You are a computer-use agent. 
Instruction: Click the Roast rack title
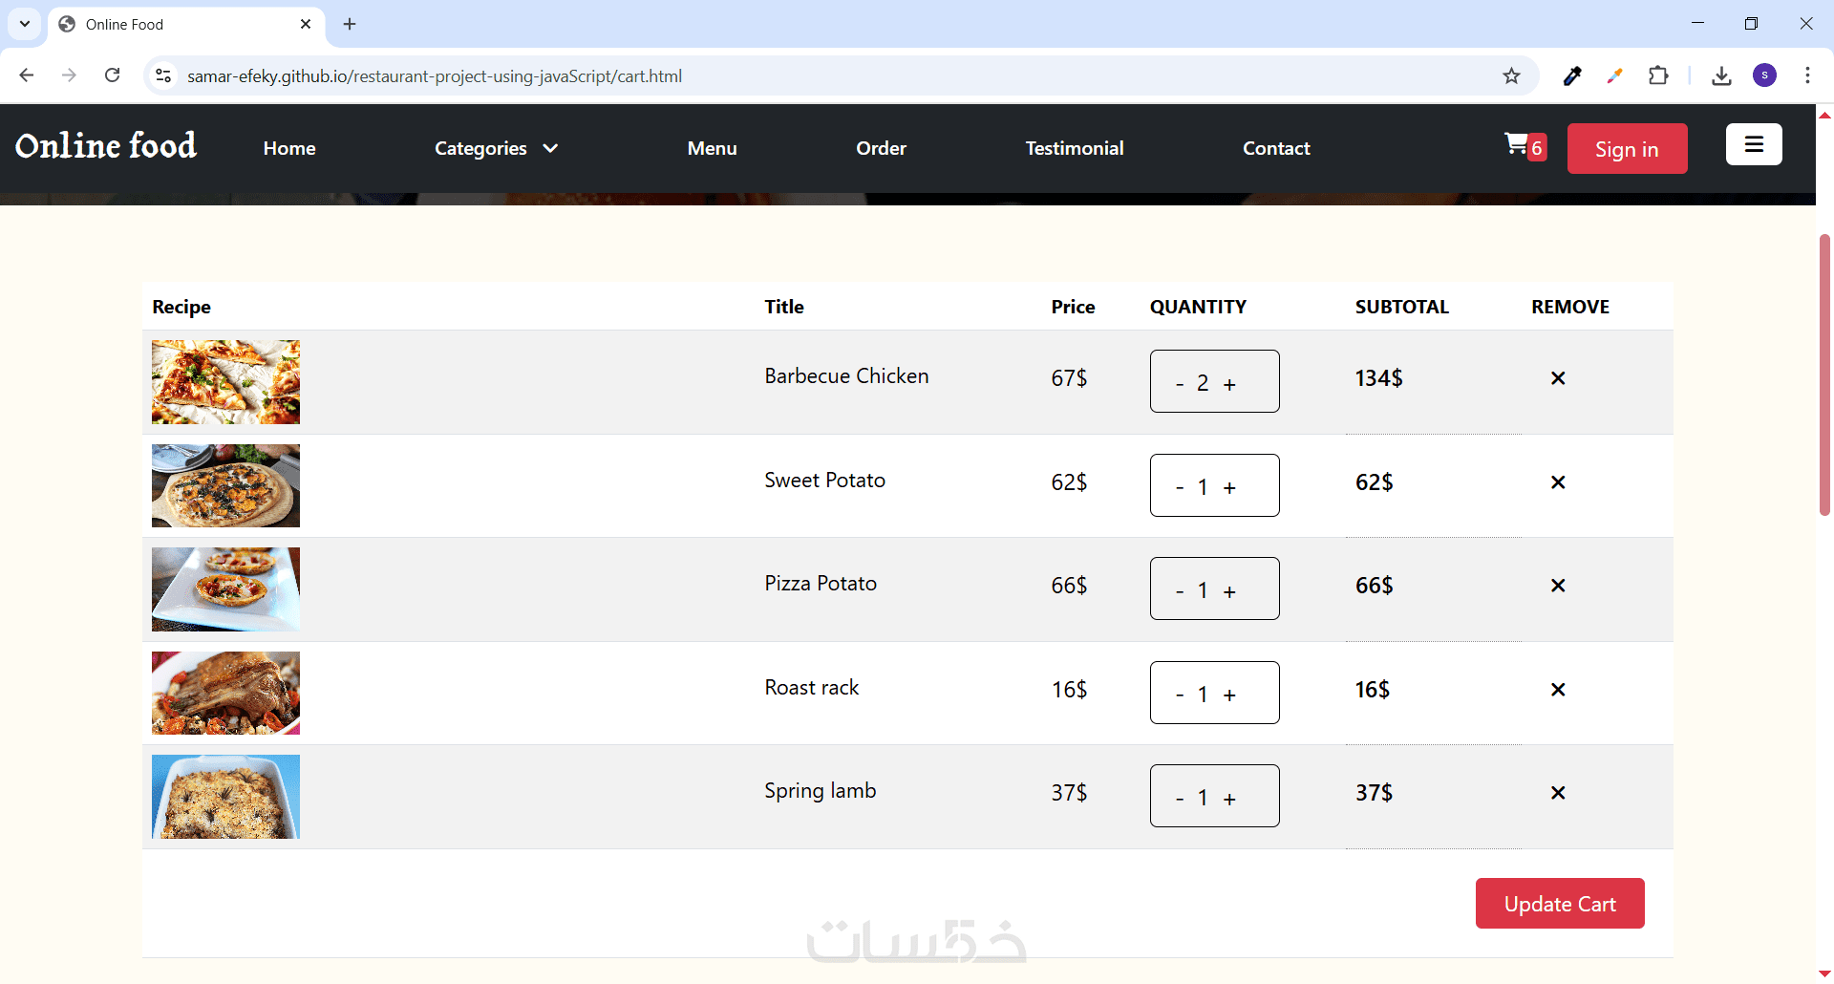(x=812, y=688)
